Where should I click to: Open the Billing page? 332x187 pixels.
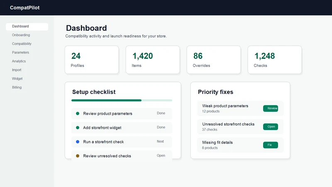coord(17,87)
